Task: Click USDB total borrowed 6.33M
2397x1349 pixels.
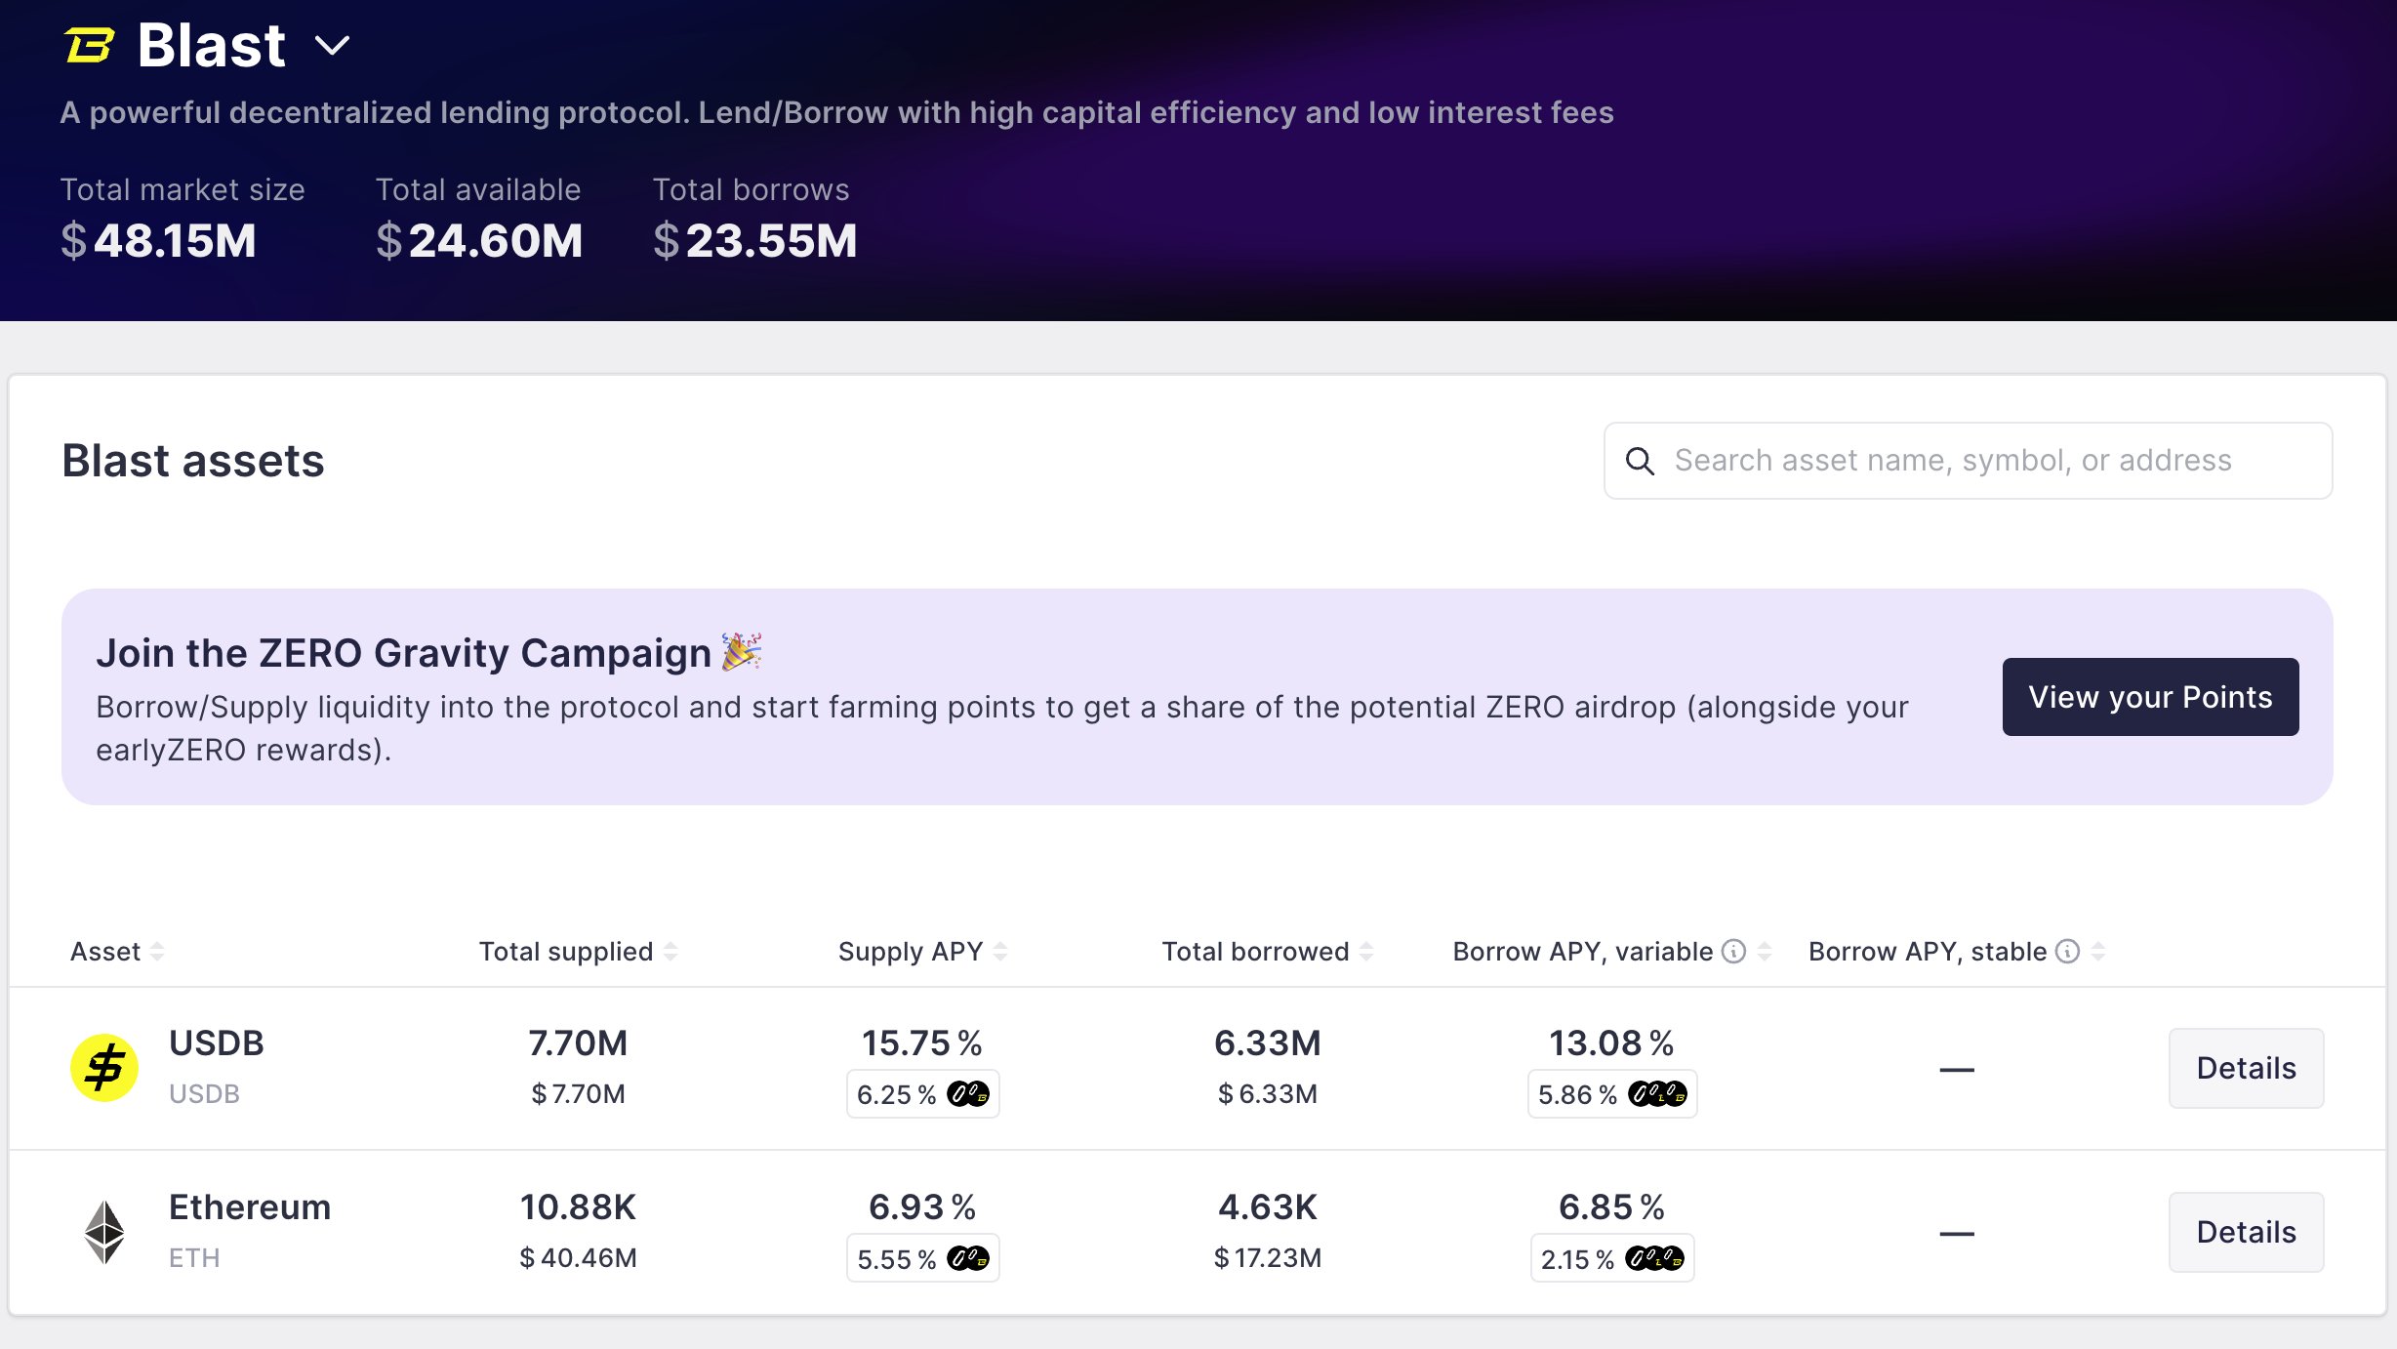Action: (1267, 1042)
